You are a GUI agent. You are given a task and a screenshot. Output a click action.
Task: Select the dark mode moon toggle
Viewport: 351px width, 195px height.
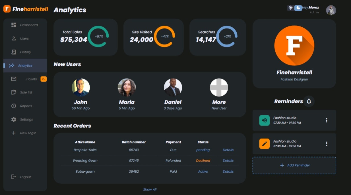[x=298, y=8]
